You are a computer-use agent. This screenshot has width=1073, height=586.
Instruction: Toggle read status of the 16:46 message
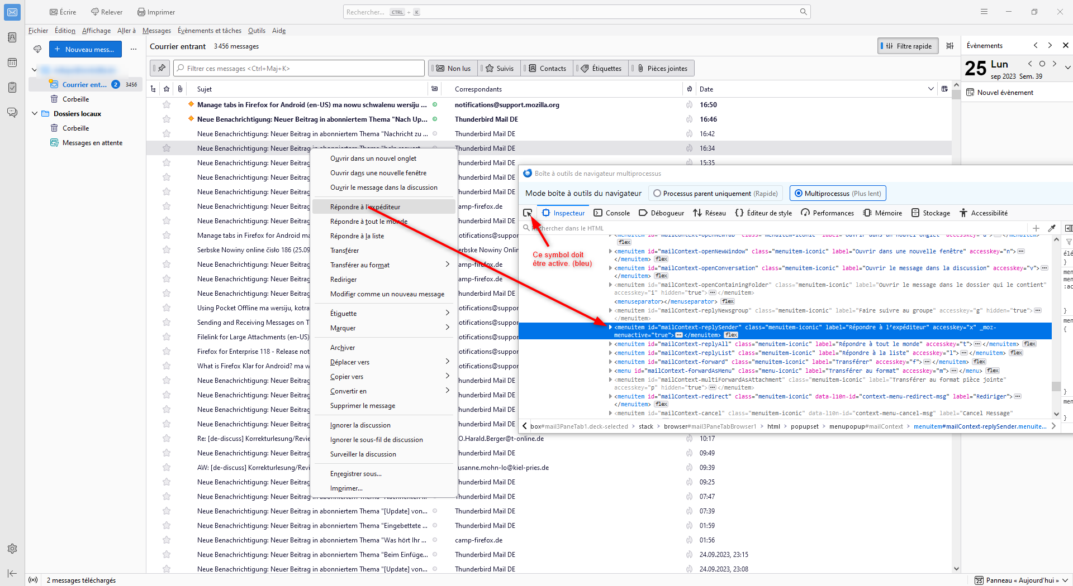pos(435,119)
